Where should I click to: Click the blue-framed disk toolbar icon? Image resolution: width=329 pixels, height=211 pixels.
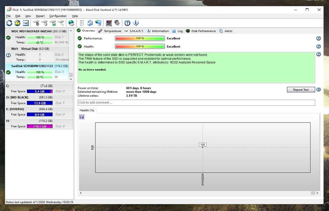click(26, 23)
